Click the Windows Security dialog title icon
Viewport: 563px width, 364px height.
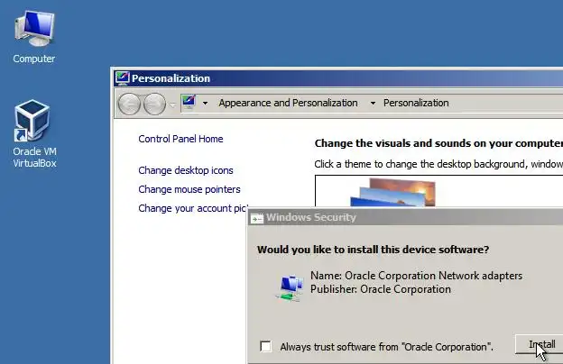click(x=257, y=218)
